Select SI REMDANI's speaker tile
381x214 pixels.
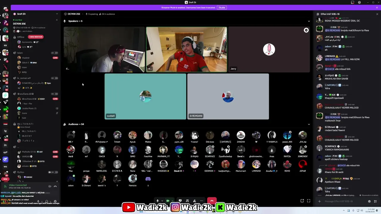(x=228, y=97)
